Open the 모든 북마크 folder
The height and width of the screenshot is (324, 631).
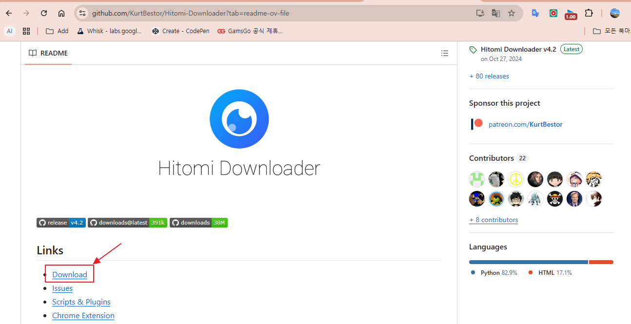pyautogui.click(x=611, y=31)
